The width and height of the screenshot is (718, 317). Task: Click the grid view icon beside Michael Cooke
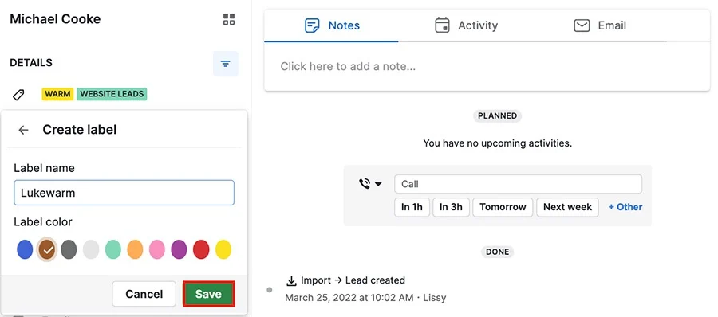(x=228, y=19)
